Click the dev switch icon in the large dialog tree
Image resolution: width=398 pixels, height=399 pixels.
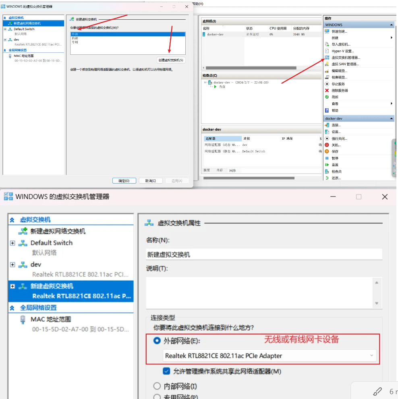point(23,265)
